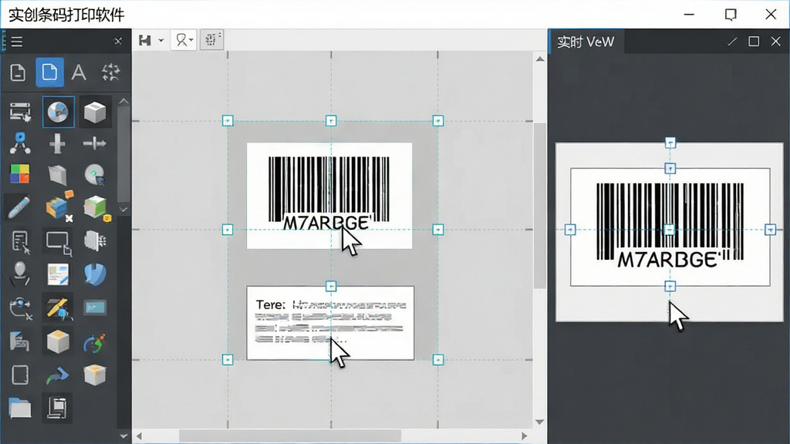Click the rectangle selection with copy icon

click(59, 243)
